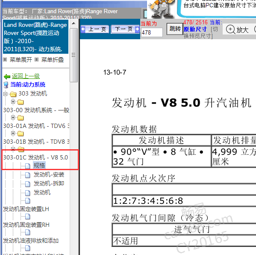Click the 13-10-7 page label

(115, 72)
